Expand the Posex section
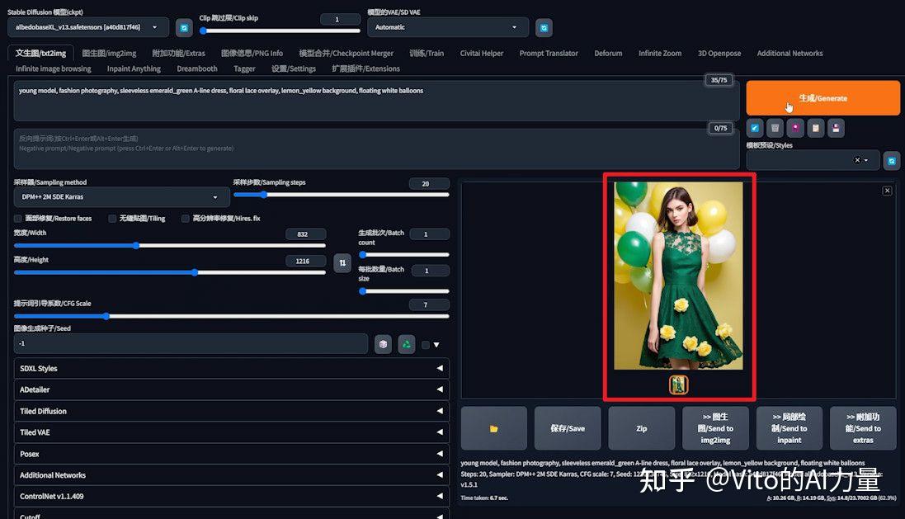This screenshot has height=519, width=905. (232, 454)
